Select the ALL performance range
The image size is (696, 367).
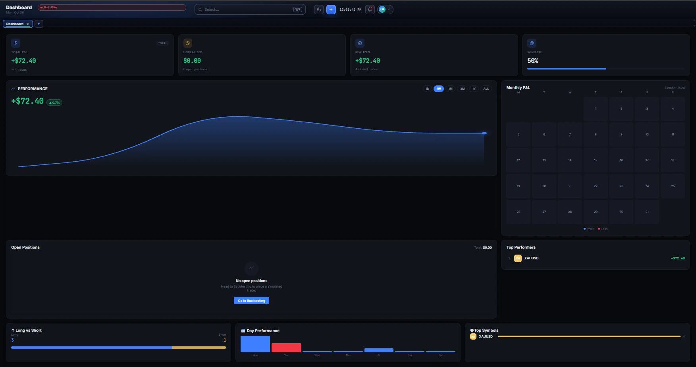pos(486,89)
